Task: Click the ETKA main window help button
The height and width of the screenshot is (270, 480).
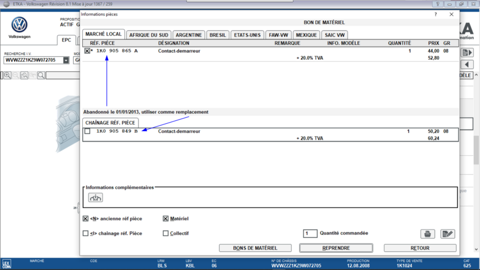Action: coord(437,4)
